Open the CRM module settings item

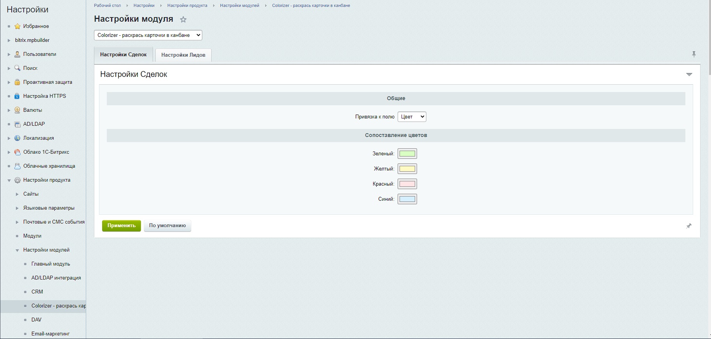37,292
